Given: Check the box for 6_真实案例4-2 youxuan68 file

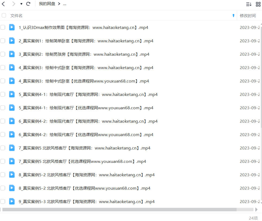Looking at the screenshot, I should (3, 134).
